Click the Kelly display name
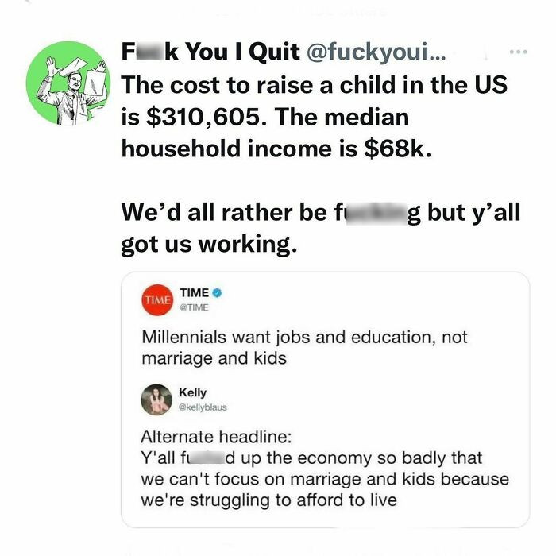The width and height of the screenshot is (556, 556). click(x=193, y=392)
